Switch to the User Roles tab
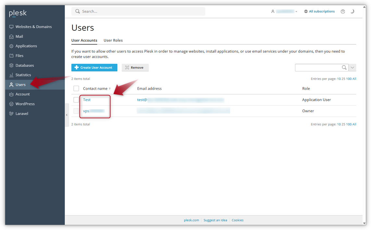 pos(113,40)
